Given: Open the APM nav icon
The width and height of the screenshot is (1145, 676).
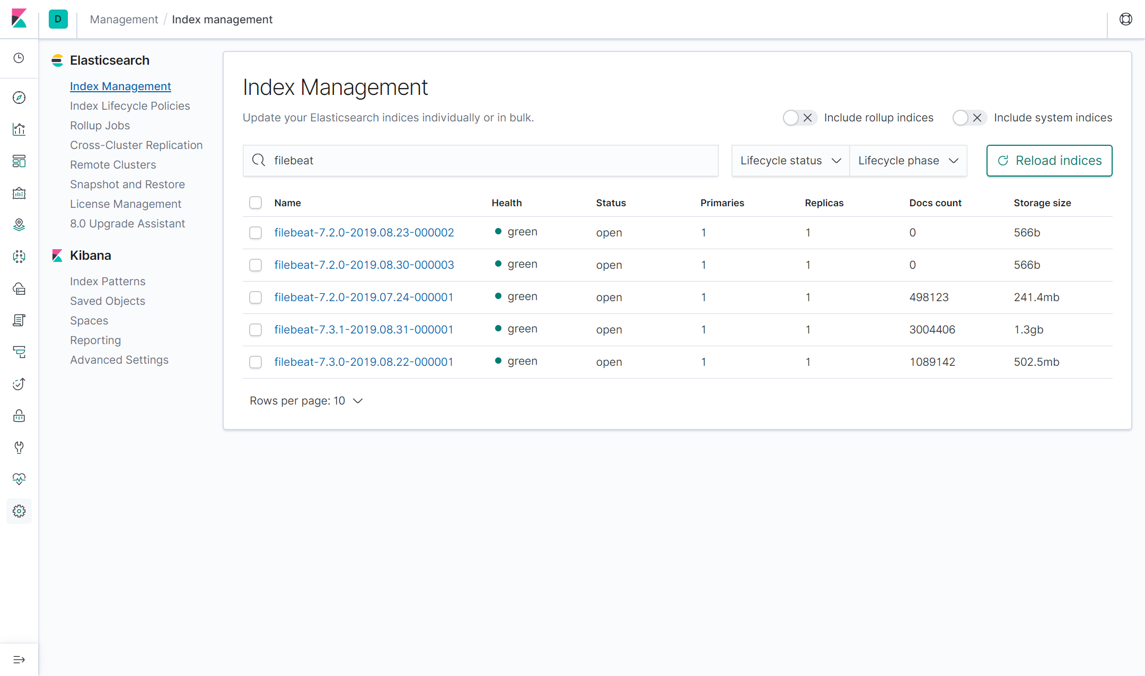Looking at the screenshot, I should tap(19, 352).
